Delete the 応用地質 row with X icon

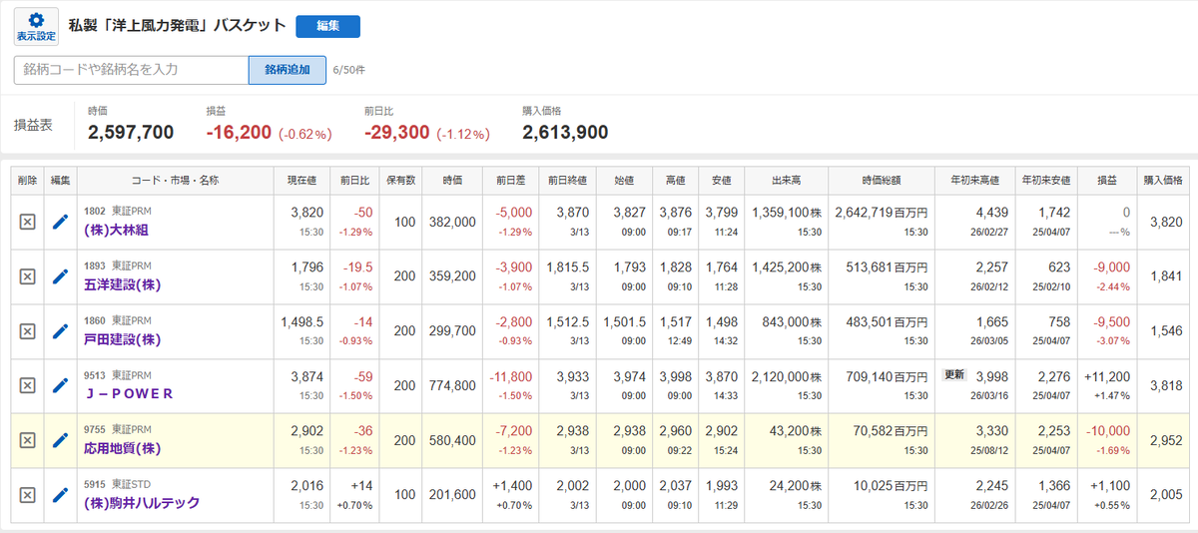coord(28,440)
